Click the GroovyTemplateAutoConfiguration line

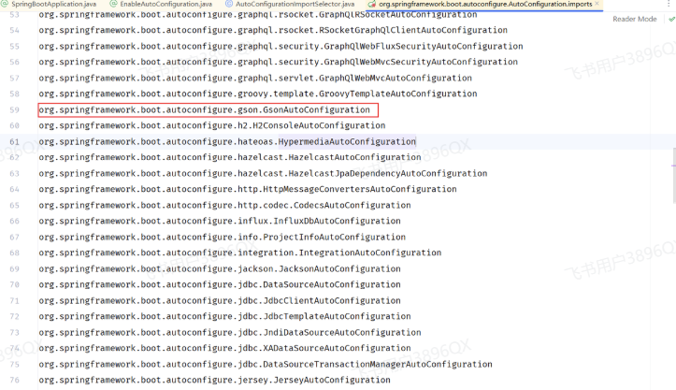point(258,94)
